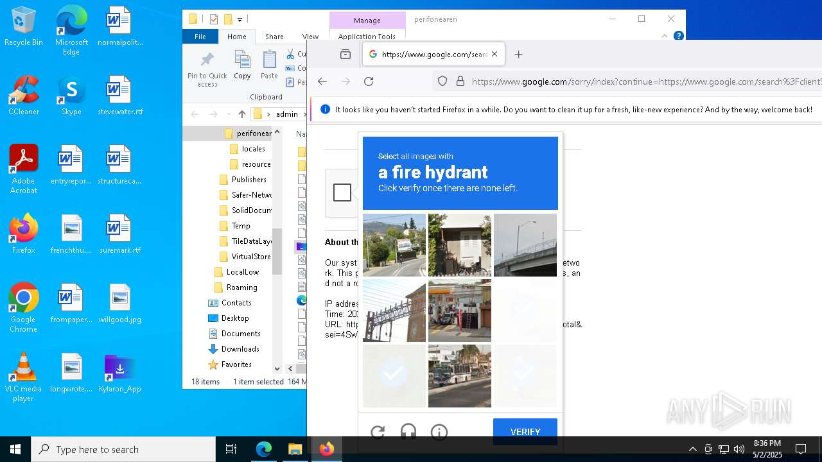Screen dimensions: 822x462
Task: Open Firefox list all tabs button
Action: [345, 55]
